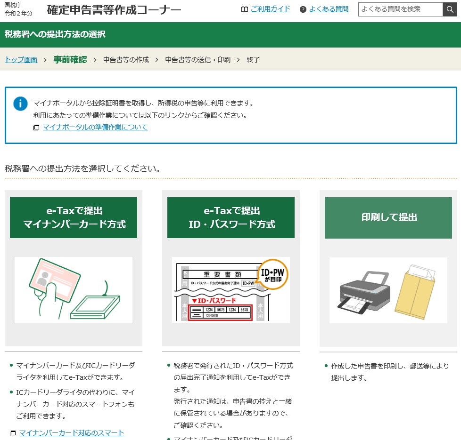This screenshot has width=461, height=440.
Task: Choose 印刷して提出 button
Action: (388, 218)
